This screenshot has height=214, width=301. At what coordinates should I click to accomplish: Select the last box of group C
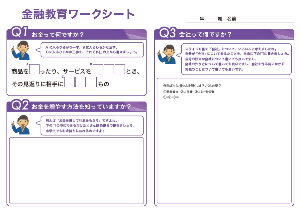coord(91,82)
